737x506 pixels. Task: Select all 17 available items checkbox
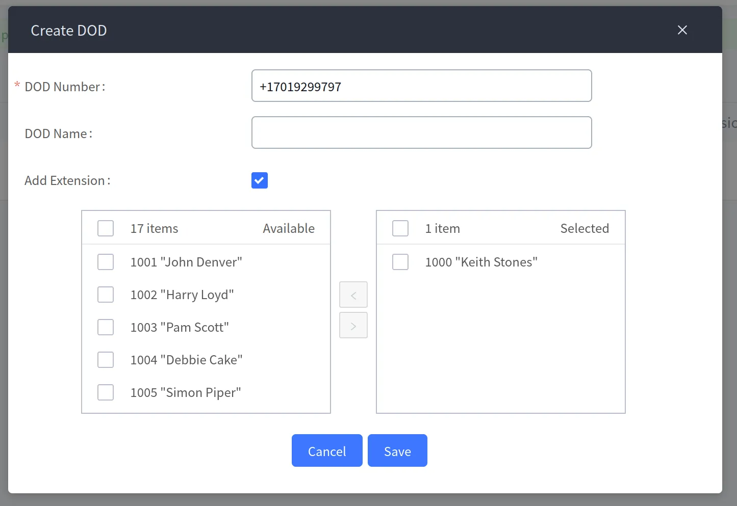(x=106, y=228)
